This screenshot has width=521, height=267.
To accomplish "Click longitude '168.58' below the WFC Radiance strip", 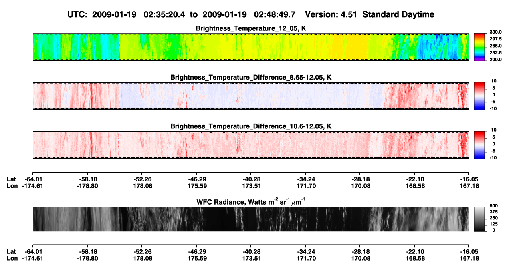I will pyautogui.click(x=415, y=258).
